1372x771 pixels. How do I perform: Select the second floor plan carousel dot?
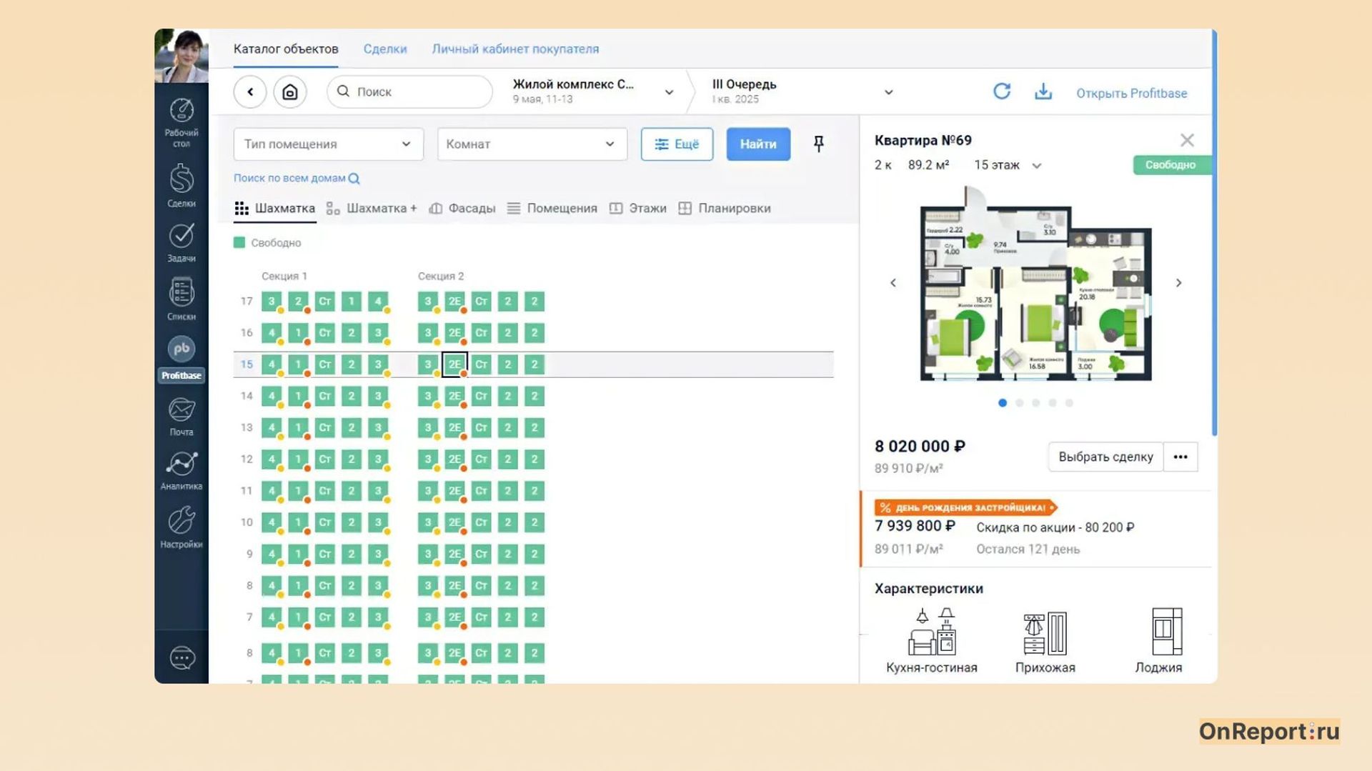tap(1019, 403)
